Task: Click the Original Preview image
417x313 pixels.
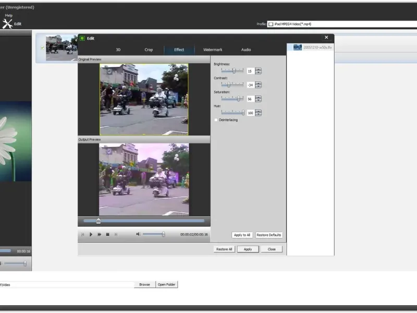Action: 144,99
